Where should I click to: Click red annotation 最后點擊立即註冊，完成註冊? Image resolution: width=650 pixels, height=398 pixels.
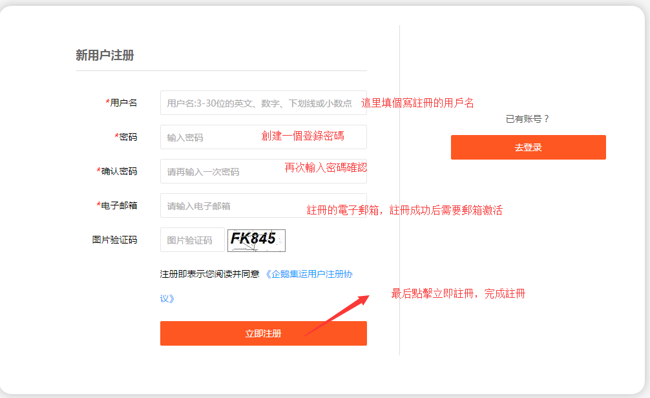(458, 294)
